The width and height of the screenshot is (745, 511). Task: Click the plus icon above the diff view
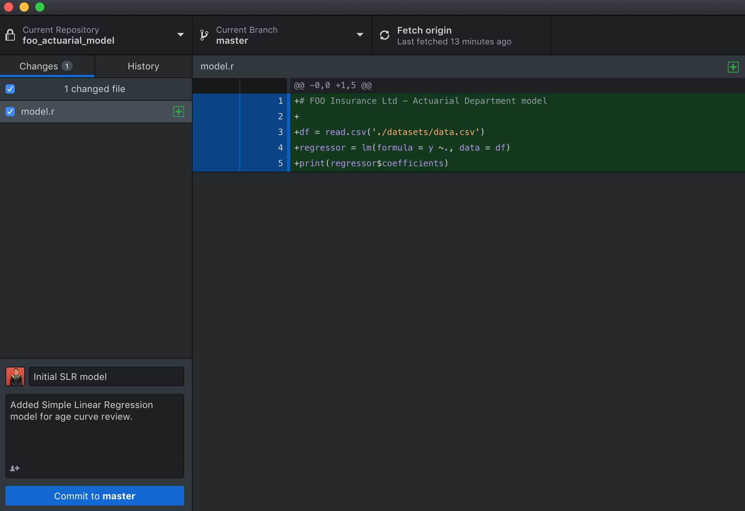(x=733, y=67)
